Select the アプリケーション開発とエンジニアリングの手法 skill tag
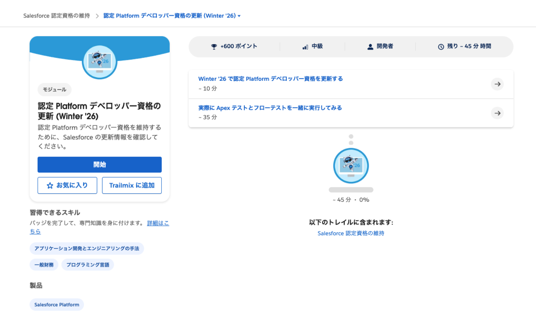This screenshot has width=536, height=324. (x=87, y=249)
